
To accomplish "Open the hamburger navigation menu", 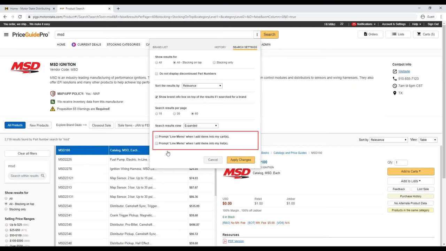I will (6, 35).
